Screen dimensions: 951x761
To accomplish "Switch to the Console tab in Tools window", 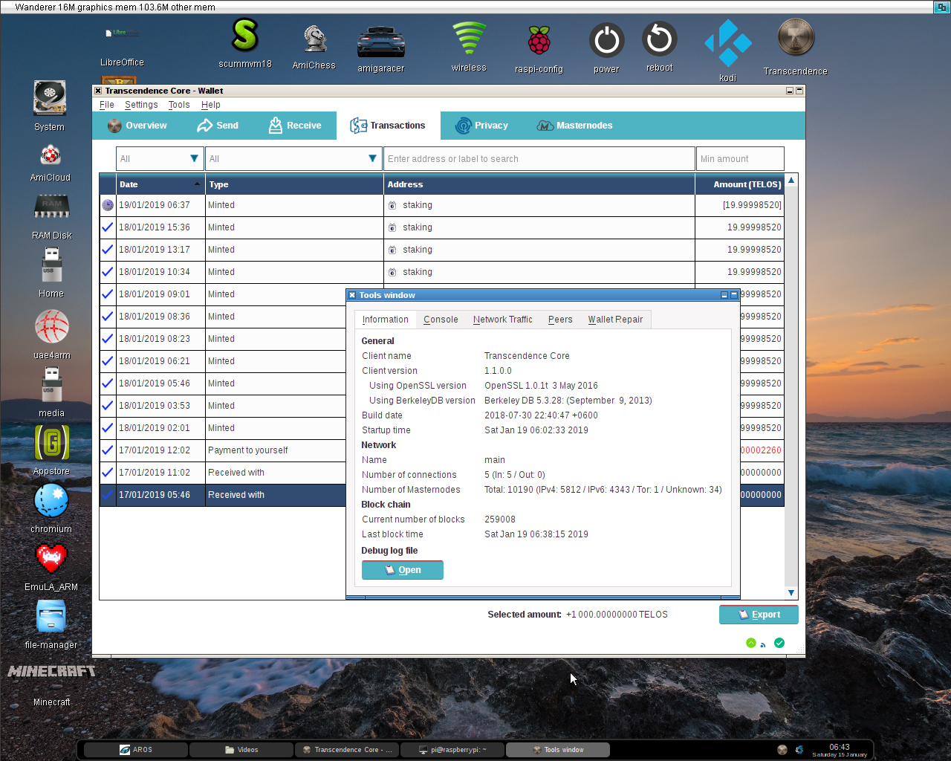I will pos(441,320).
